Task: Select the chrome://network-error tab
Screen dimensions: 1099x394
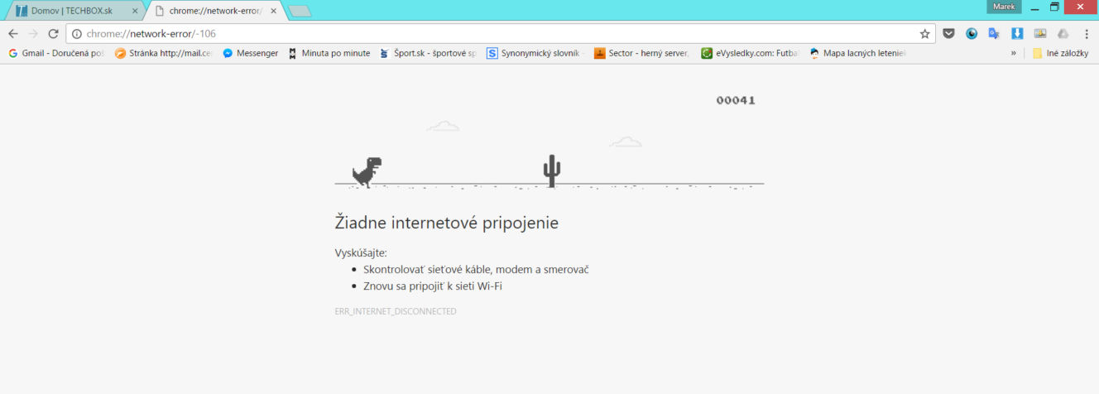Action: point(215,12)
